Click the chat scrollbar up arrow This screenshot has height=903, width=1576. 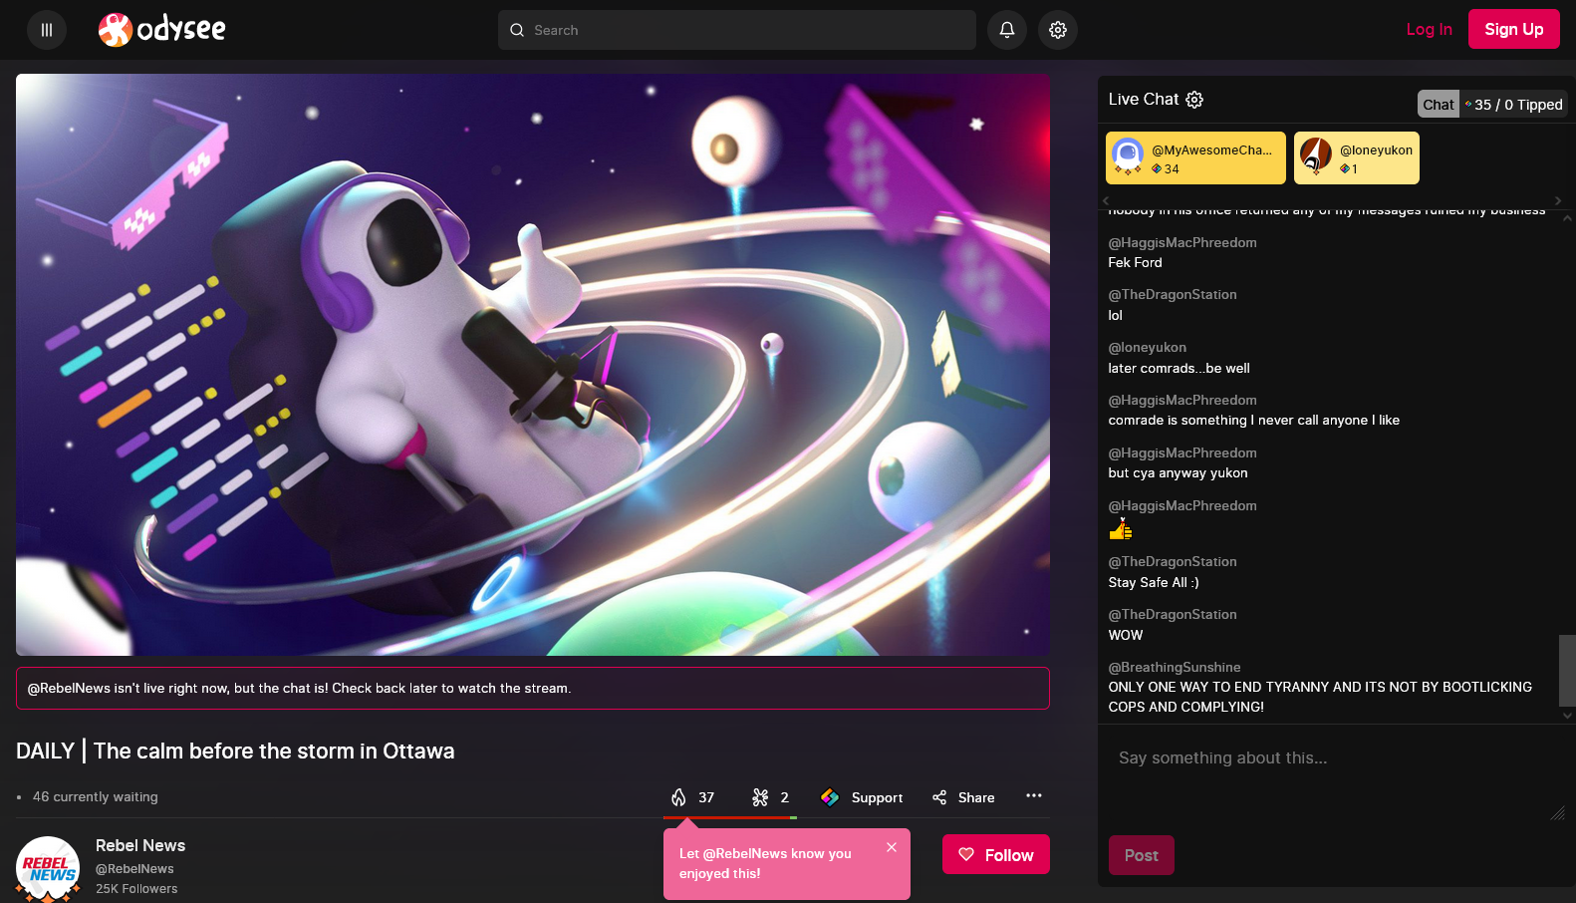point(1567,217)
